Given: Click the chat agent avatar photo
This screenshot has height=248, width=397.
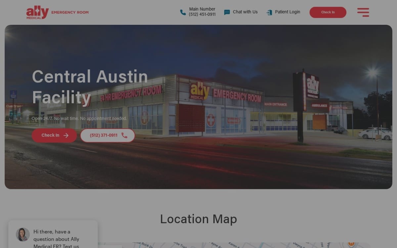Looking at the screenshot, I should point(23,234).
